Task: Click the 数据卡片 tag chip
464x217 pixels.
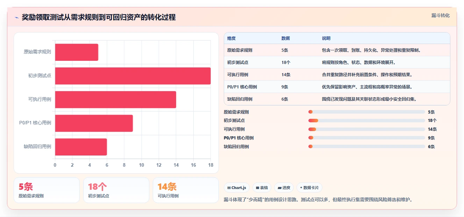Action: [x=309, y=188]
